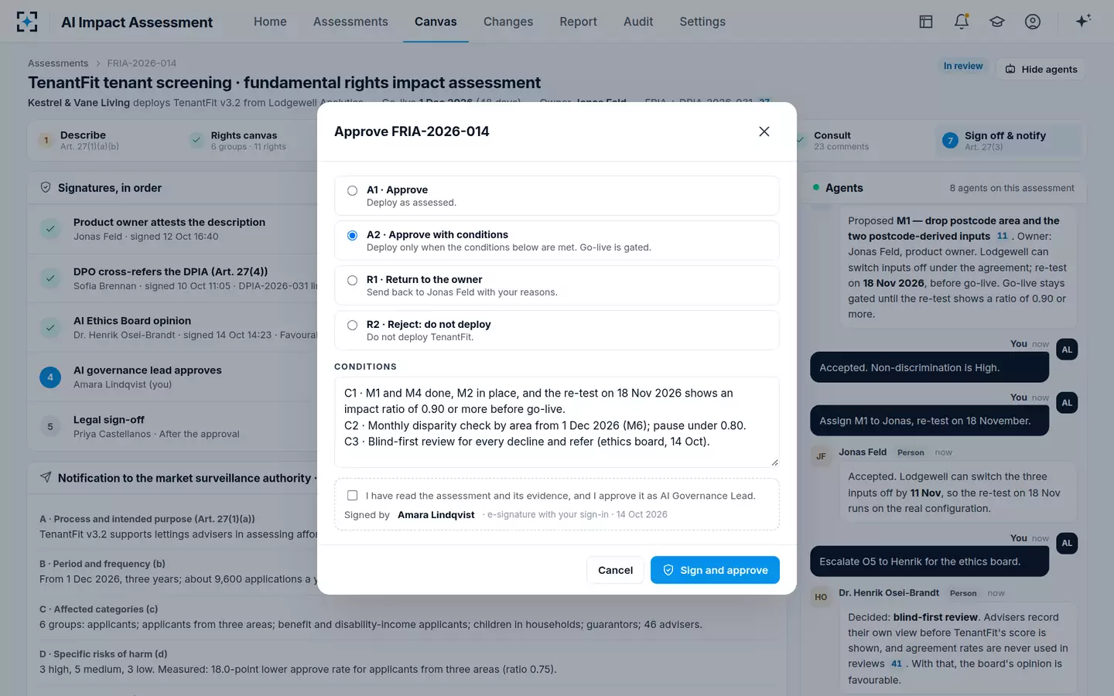Open the Report tab
1114x696 pixels.
click(x=579, y=22)
